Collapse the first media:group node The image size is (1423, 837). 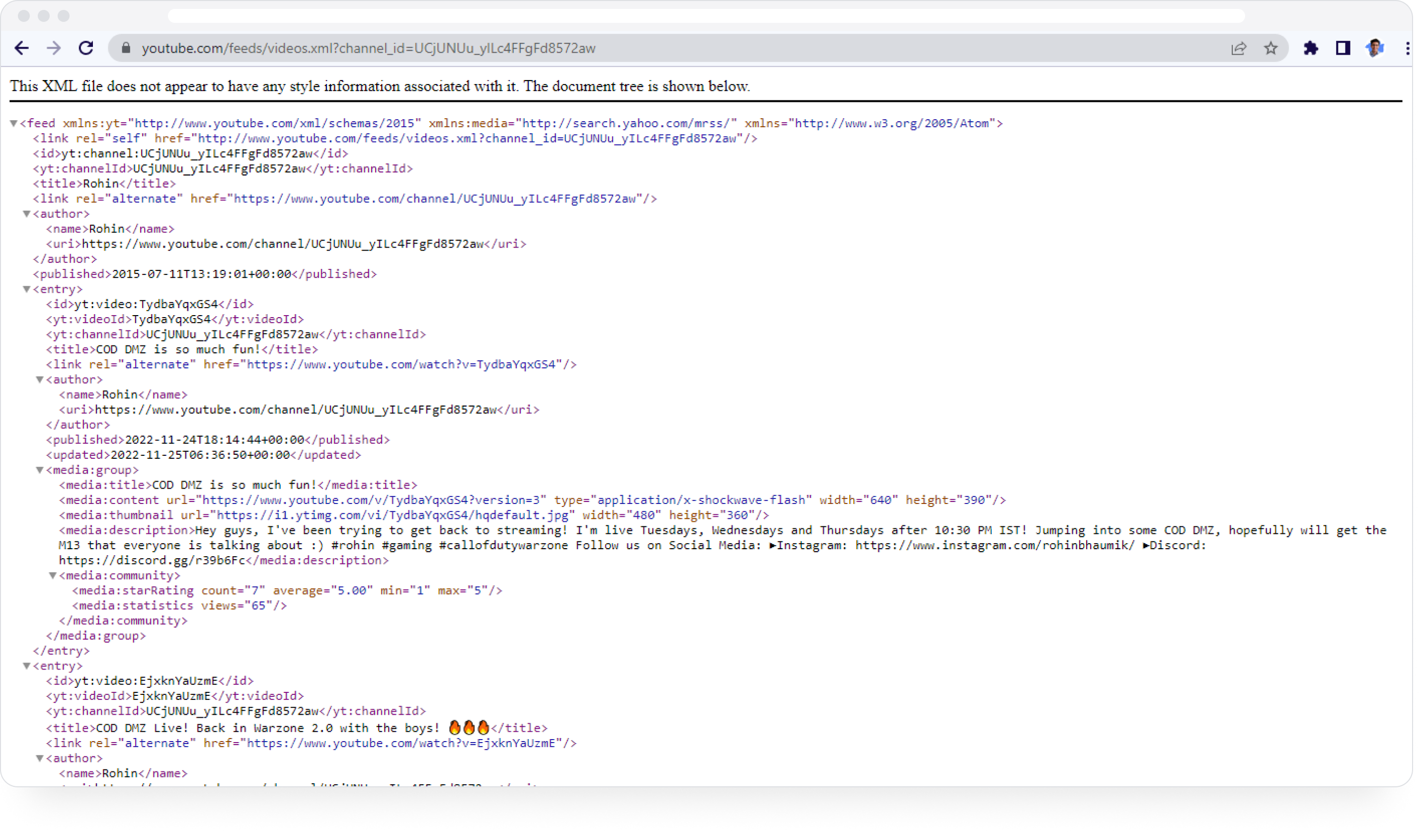click(x=40, y=470)
